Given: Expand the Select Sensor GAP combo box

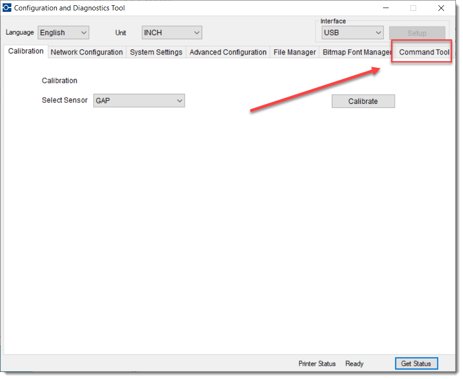Looking at the screenshot, I should pyautogui.click(x=139, y=100).
